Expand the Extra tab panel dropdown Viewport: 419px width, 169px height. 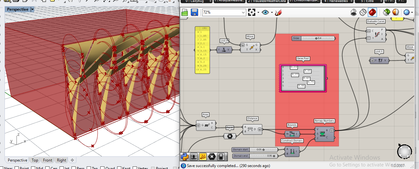(x=381, y=1)
